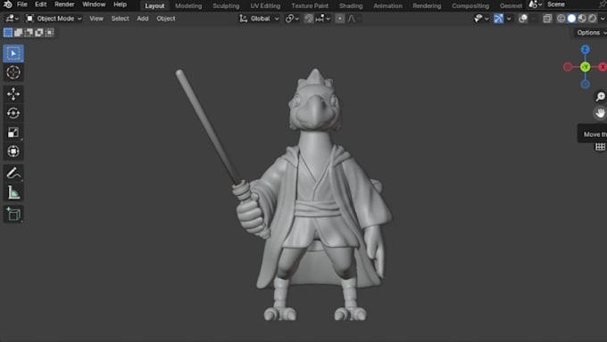Open the scene browse icon
This screenshot has width=607, height=342.
pyautogui.click(x=536, y=4)
